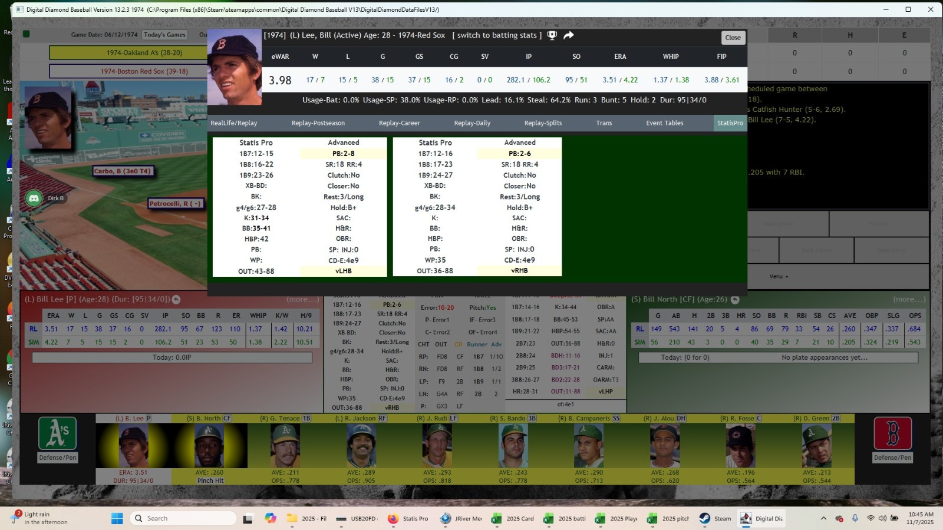
Task: Open the Excel '2025 Card' workbook
Action: 512,518
